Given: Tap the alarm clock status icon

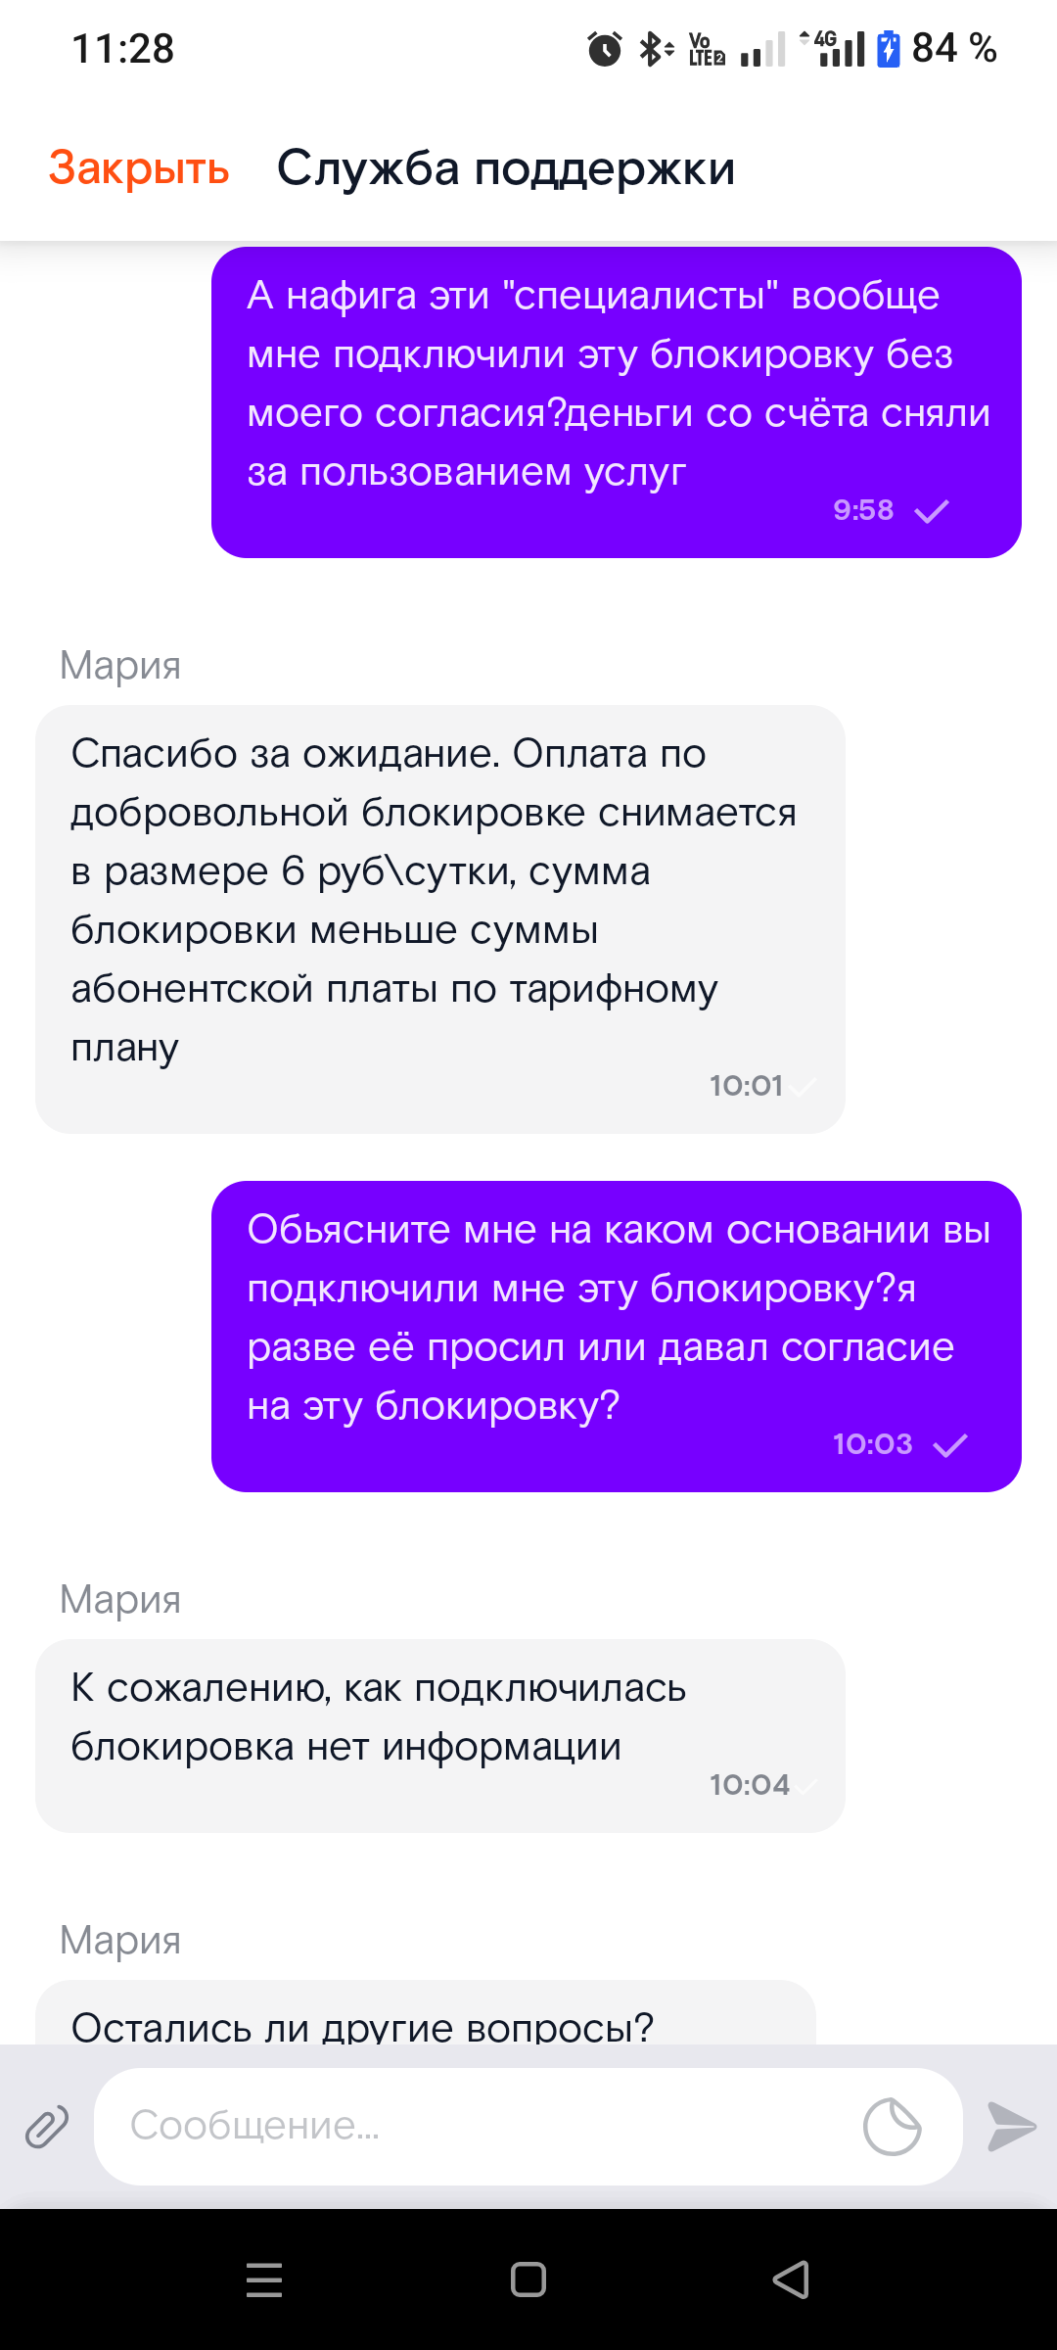Looking at the screenshot, I should pyautogui.click(x=604, y=48).
